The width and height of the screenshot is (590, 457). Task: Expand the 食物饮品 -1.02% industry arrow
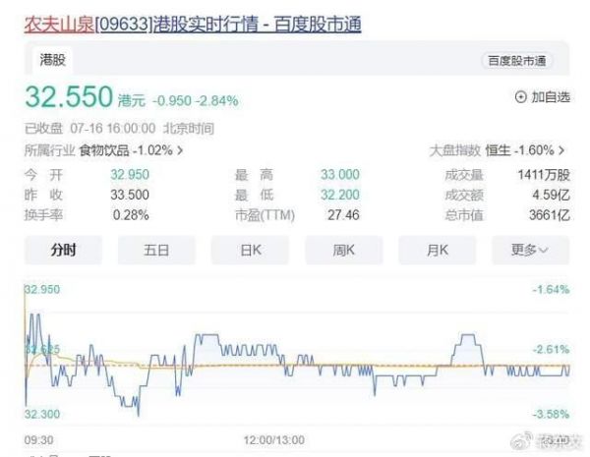(180, 150)
